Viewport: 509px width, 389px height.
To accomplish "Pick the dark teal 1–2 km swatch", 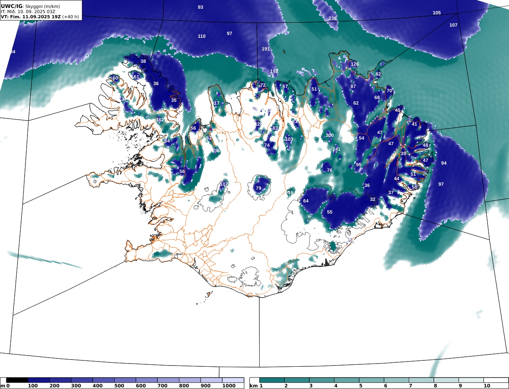I will [272, 380].
